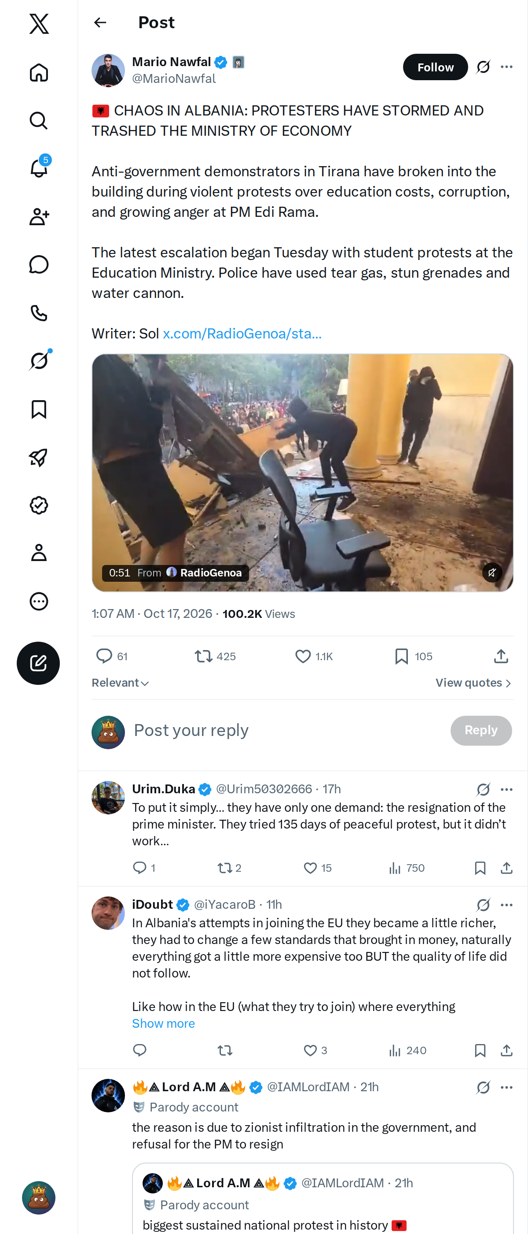Screen dimensions: 528x1234
Task: Click the Post your reply field
Action: click(x=287, y=730)
